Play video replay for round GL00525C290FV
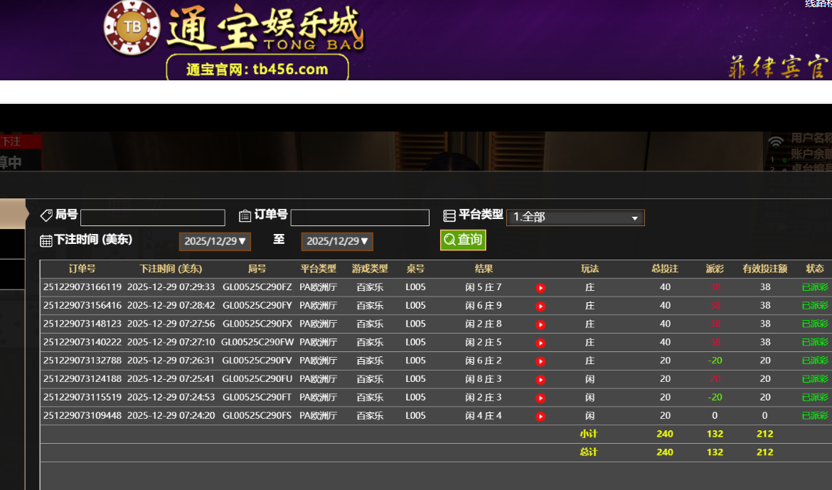Viewport: 832px width, 490px height. 540,361
